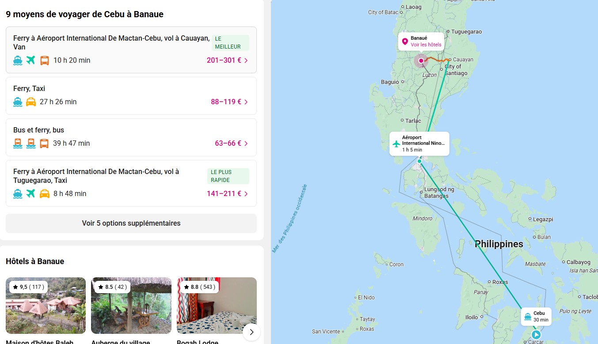The image size is (598, 344).
Task: Open the 63–66 € bus route chevron
Action: [x=246, y=144]
